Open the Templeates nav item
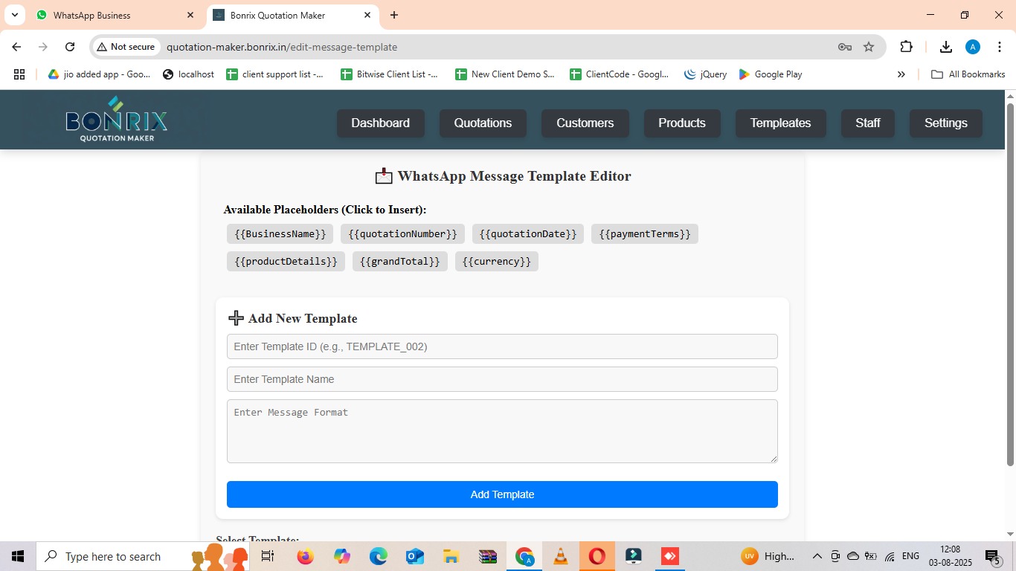 (x=780, y=123)
